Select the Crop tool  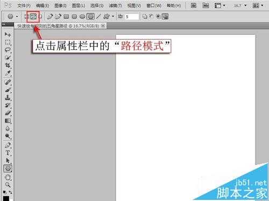tap(8, 65)
